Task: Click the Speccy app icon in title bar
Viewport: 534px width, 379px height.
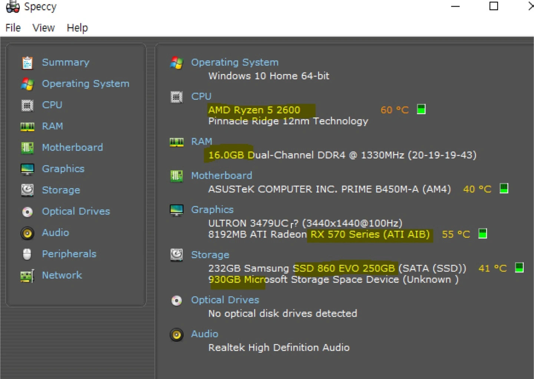Action: [x=13, y=7]
